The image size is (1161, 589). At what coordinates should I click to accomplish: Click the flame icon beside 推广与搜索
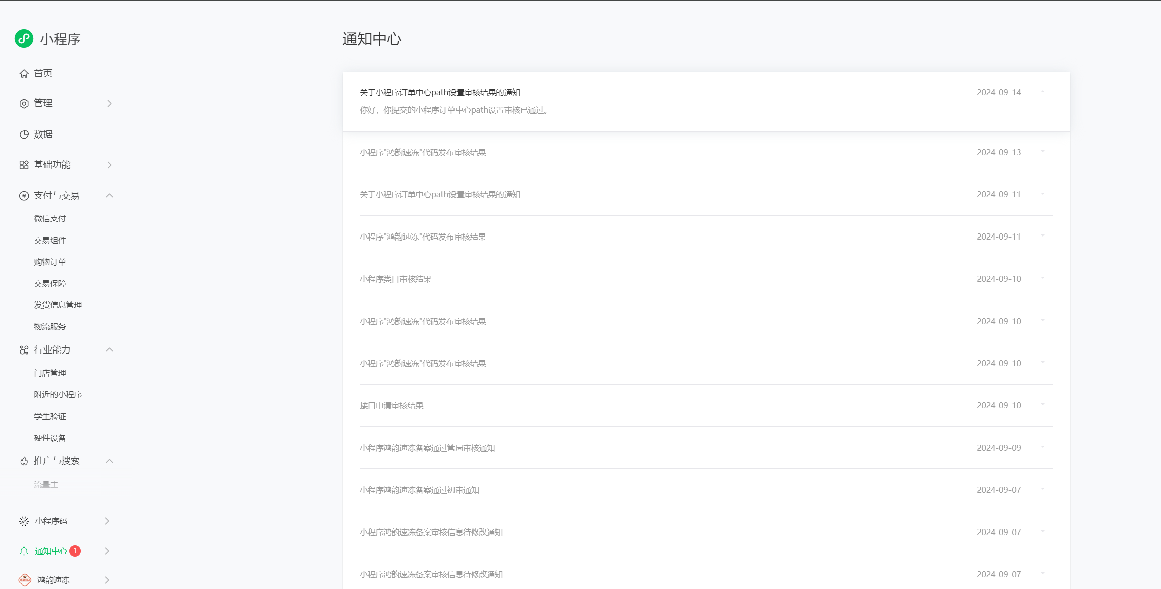(24, 461)
